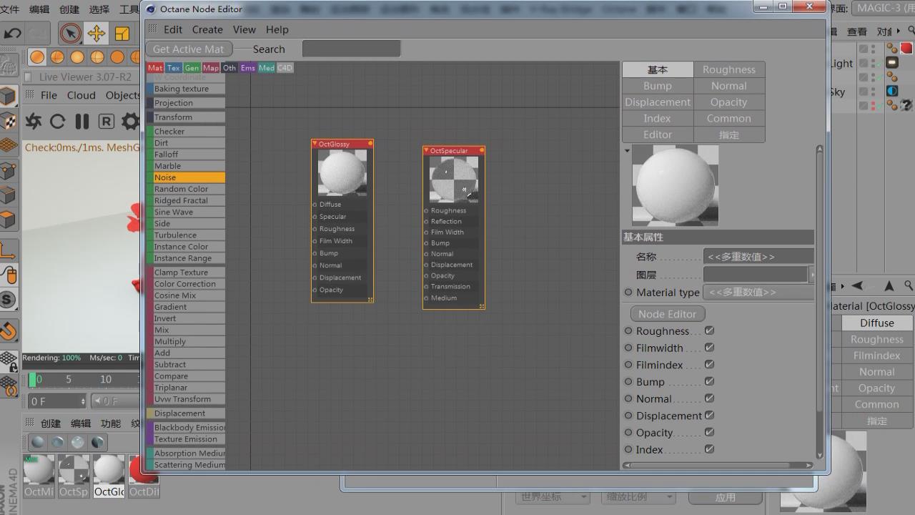This screenshot has width=915, height=515.
Task: Click the restart render circular arrow icon
Action: 58,121
